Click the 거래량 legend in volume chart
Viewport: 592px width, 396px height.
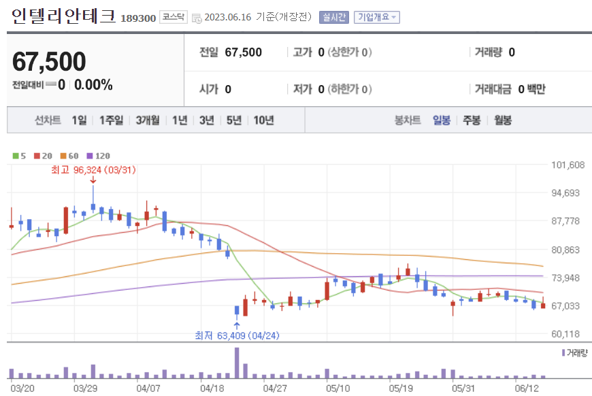tap(575, 353)
